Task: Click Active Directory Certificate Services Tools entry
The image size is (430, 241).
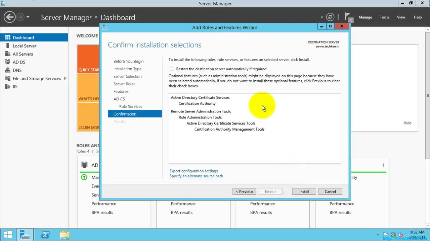Action: (221, 123)
